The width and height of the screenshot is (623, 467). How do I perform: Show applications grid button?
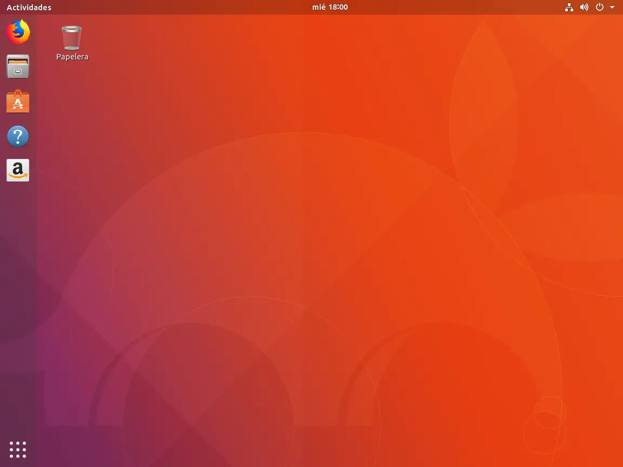click(x=18, y=450)
